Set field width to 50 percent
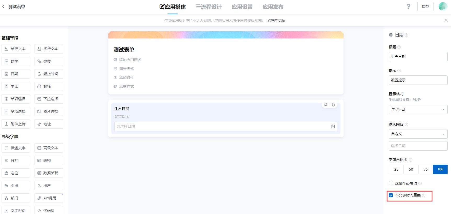This screenshot has height=214, width=451. click(x=411, y=169)
